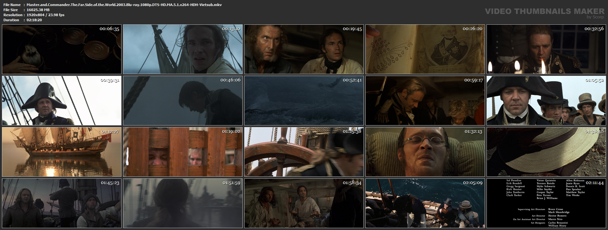The image size is (608, 230).
Task: Click the mkv file name text
Action: coord(124,5)
